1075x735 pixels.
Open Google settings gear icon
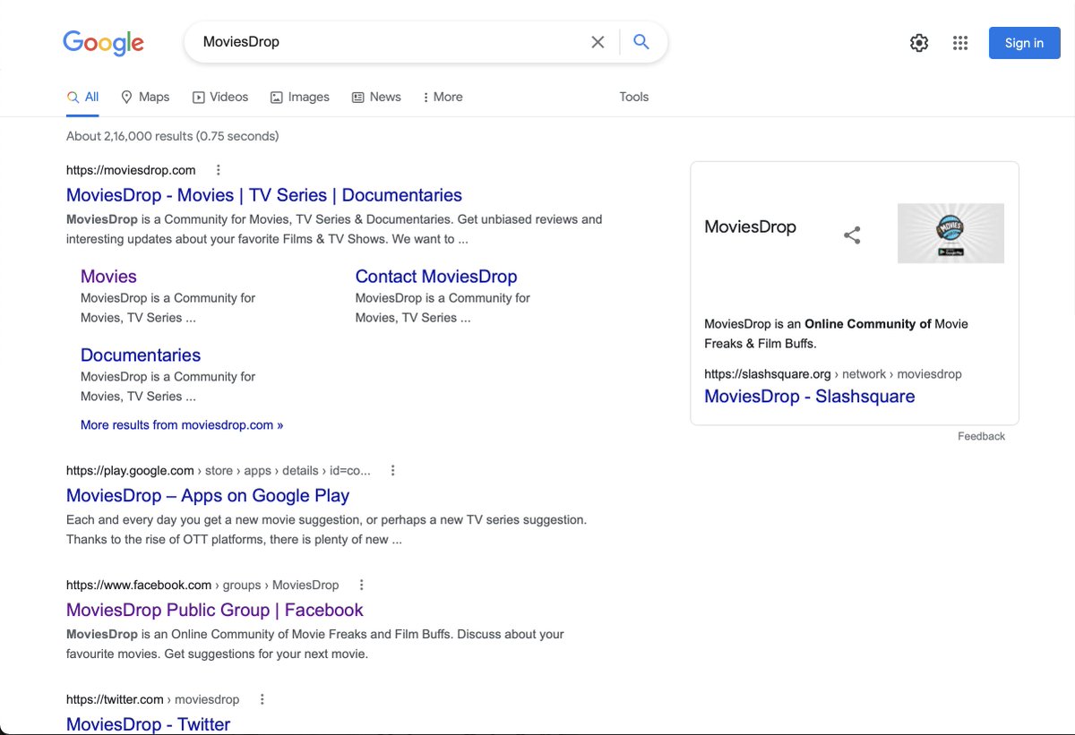pos(919,43)
